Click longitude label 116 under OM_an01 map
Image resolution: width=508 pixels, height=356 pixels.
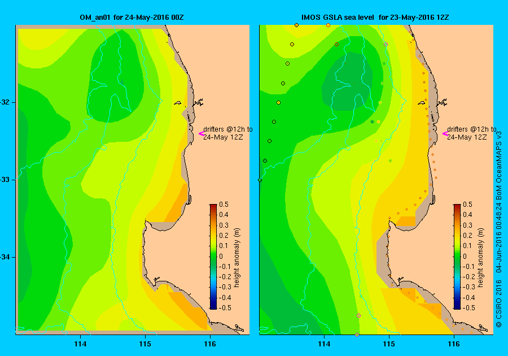pos(210,344)
